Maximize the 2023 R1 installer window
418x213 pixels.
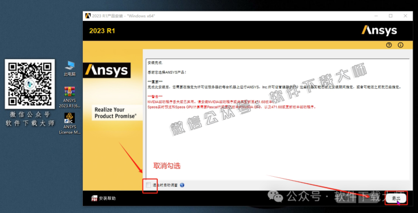tap(391, 16)
